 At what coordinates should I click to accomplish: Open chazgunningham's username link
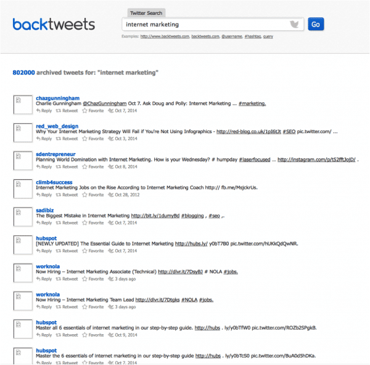tap(57, 98)
